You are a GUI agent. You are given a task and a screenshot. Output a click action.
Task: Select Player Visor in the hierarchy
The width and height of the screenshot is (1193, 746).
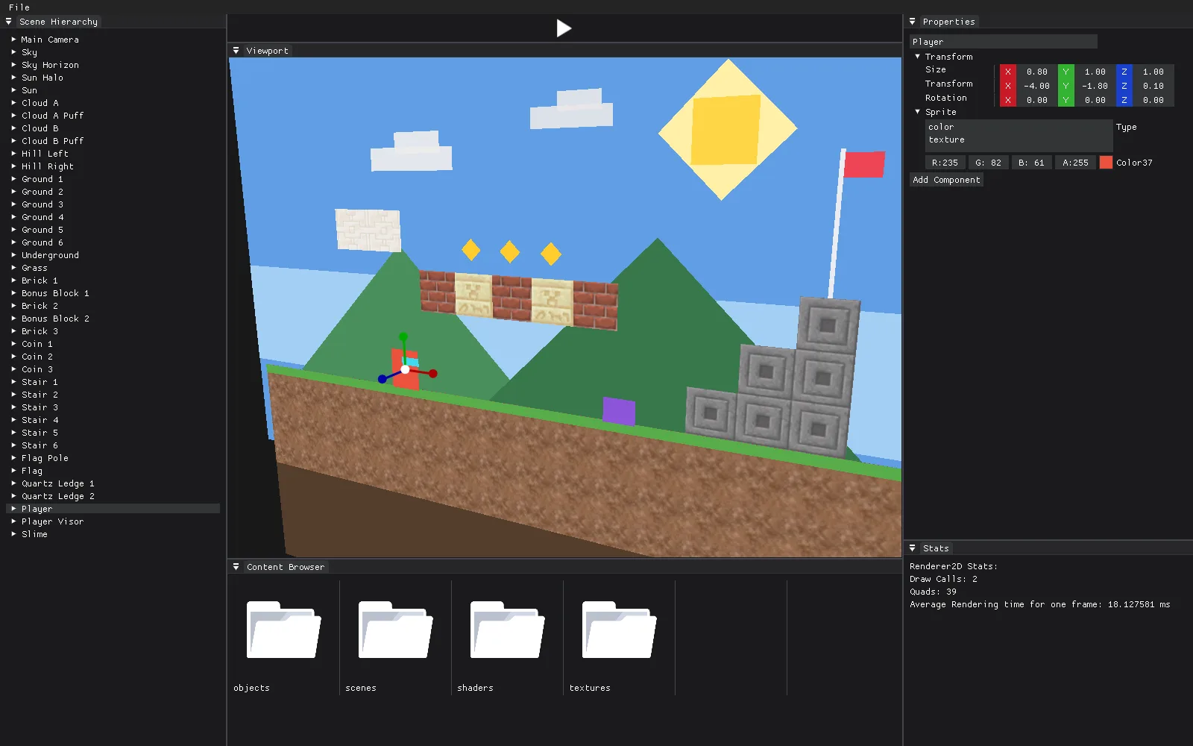[113, 521]
